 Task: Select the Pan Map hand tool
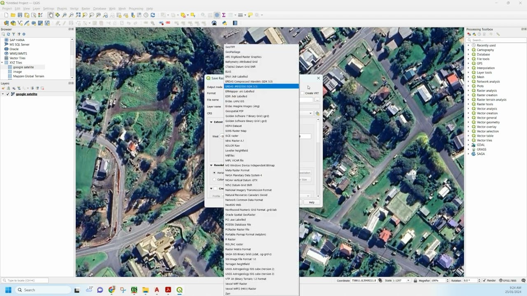(51, 15)
